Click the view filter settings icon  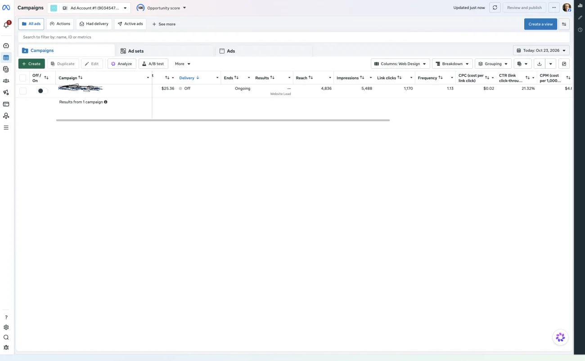564,24
